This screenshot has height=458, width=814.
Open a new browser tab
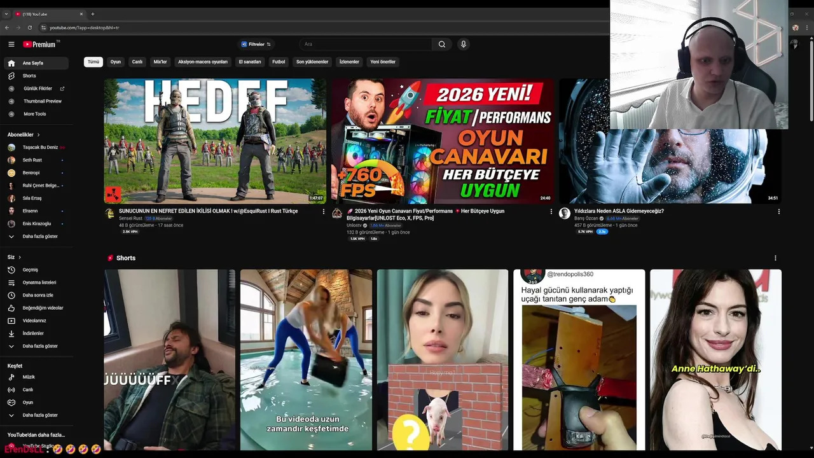click(x=92, y=14)
